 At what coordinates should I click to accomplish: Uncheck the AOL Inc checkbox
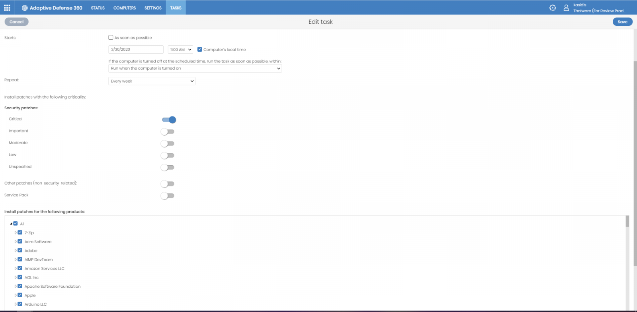pyautogui.click(x=20, y=277)
